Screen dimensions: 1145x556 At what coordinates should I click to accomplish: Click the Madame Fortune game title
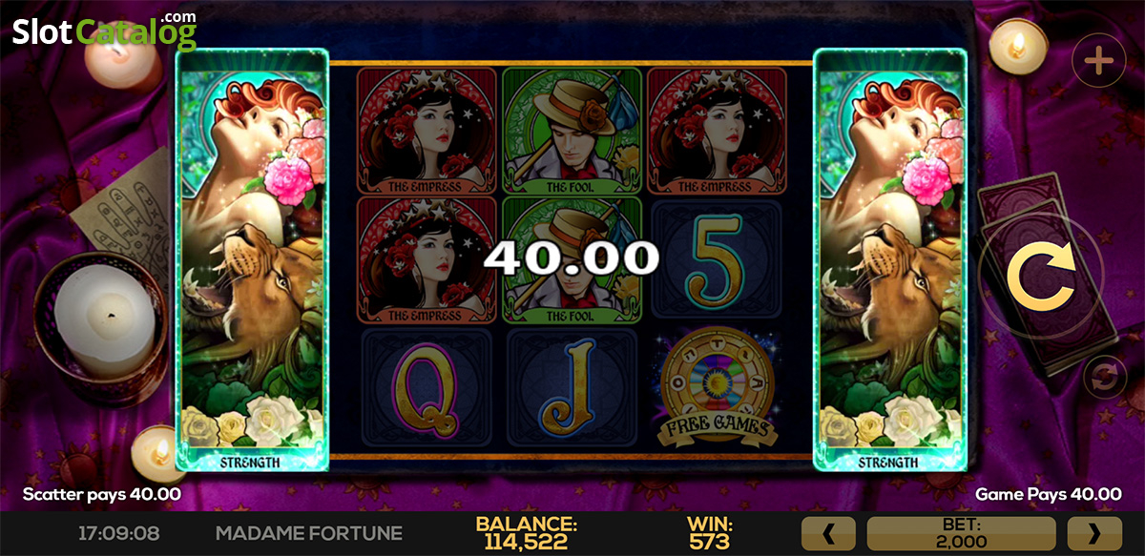pyautogui.click(x=309, y=533)
